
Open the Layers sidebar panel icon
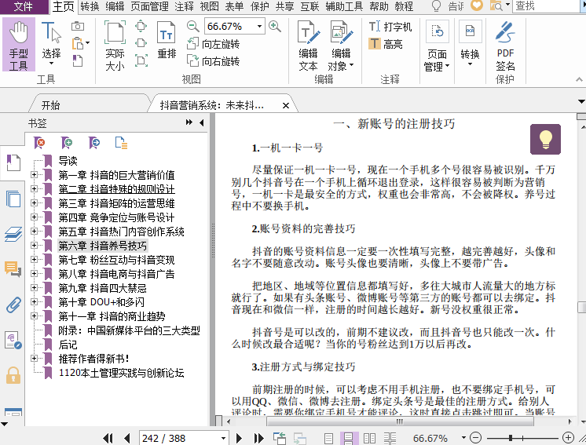pos(13,234)
